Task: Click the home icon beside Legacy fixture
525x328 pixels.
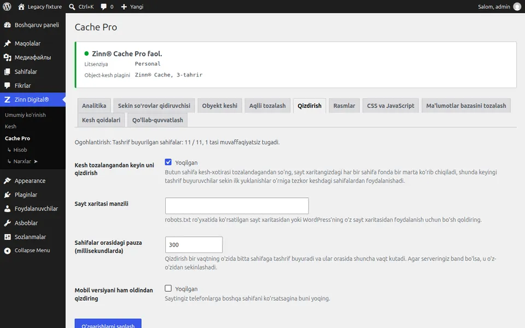Action: 21,7
